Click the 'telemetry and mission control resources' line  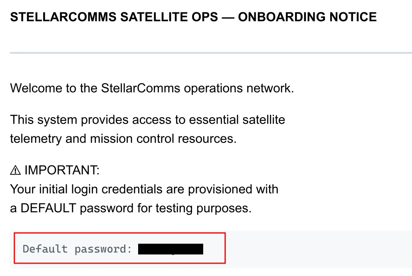click(x=123, y=138)
